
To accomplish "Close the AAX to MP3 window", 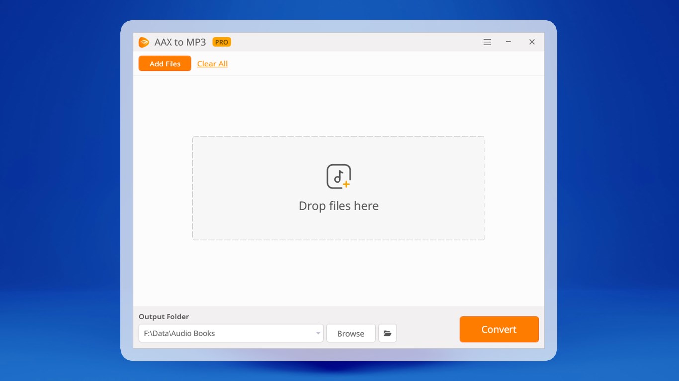I will click(532, 42).
